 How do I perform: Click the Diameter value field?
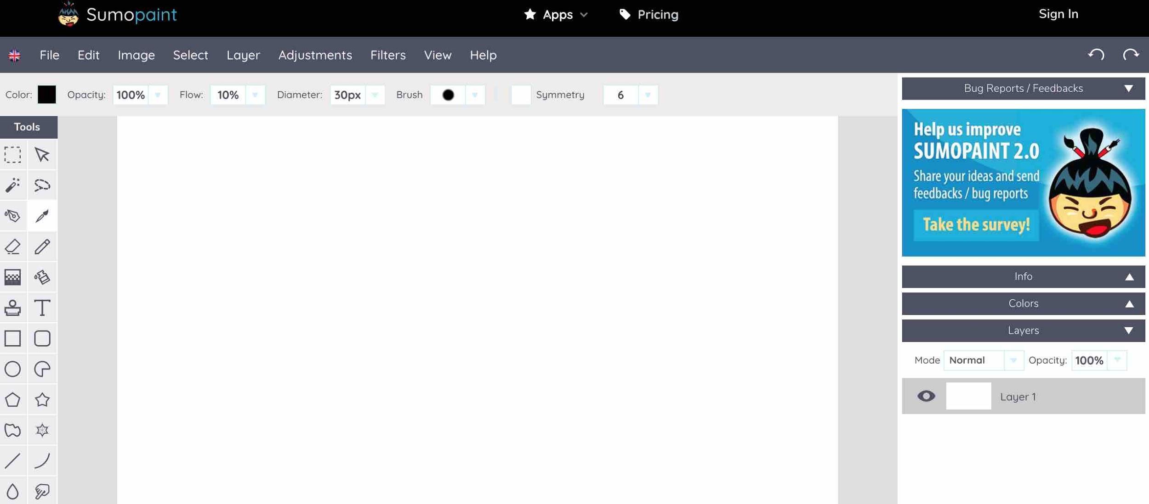pos(347,95)
